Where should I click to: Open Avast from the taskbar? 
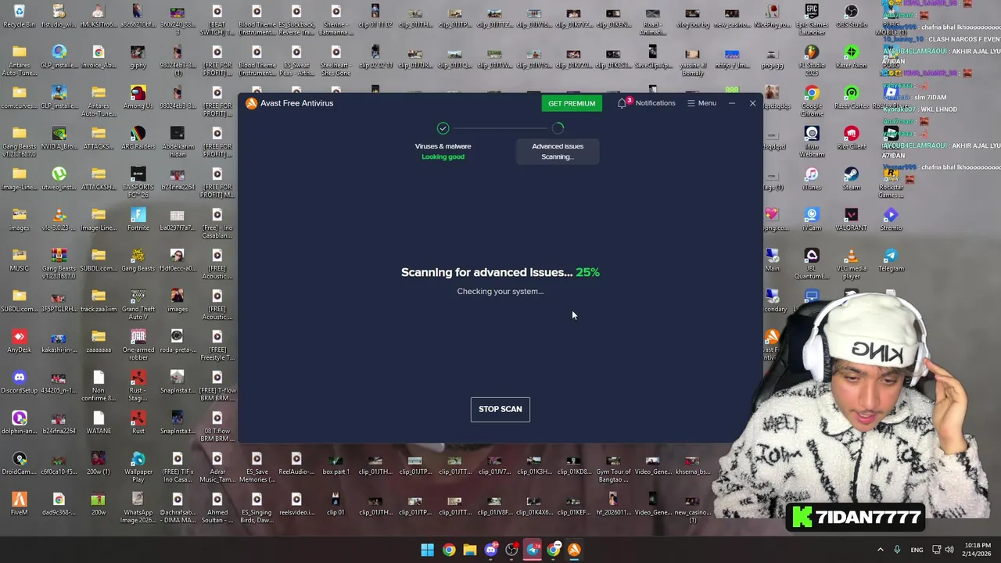574,550
